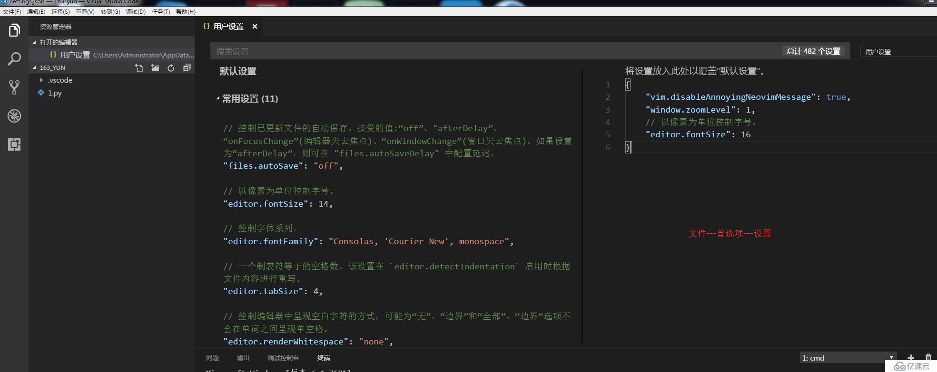Viewport: 937px width, 372px height.
Task: Open the 任务(T) menu
Action: 161,11
